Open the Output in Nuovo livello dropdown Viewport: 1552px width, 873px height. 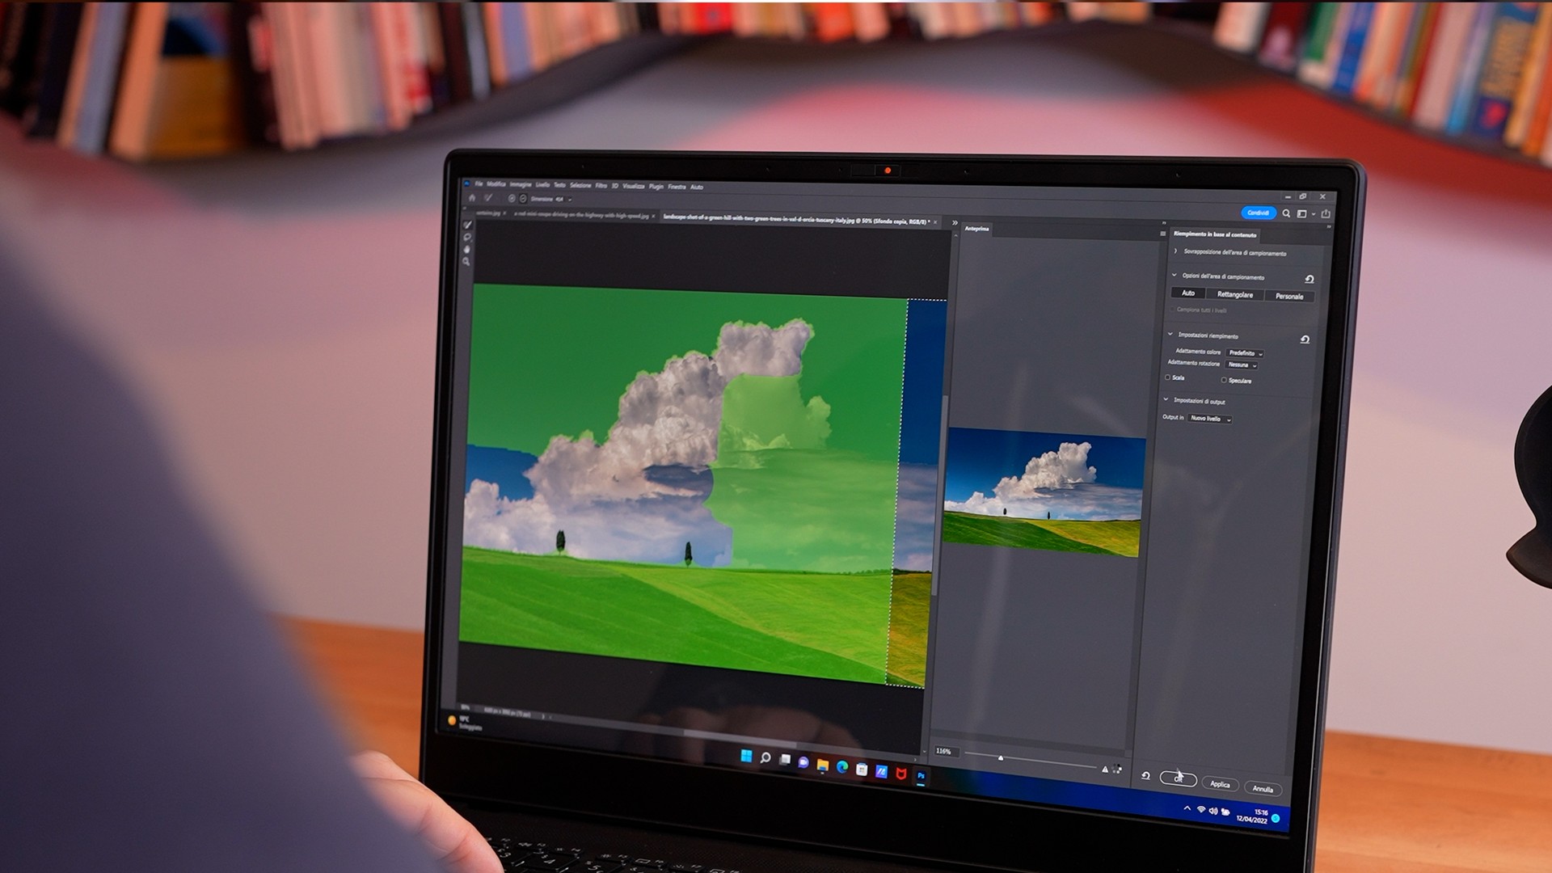(1210, 419)
